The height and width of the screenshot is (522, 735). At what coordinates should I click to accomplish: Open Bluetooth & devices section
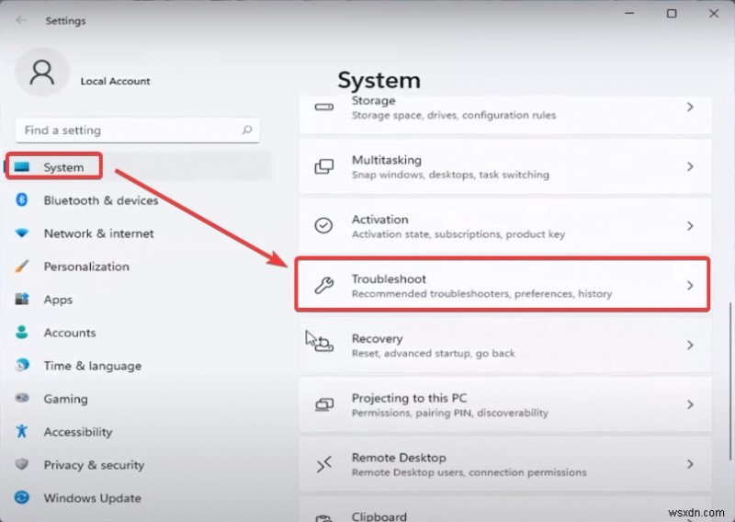coord(100,200)
